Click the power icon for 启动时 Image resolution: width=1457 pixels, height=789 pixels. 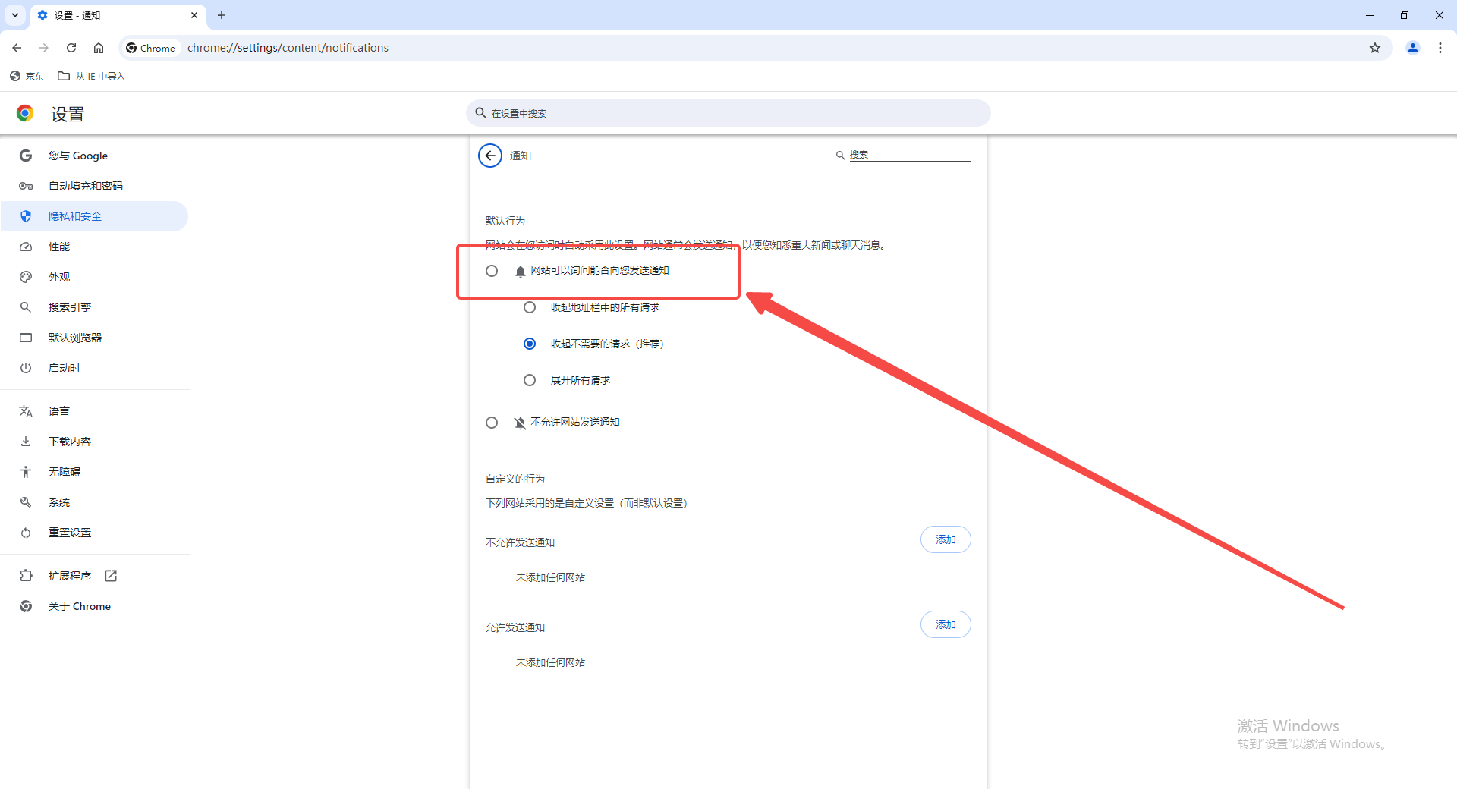[x=26, y=368]
